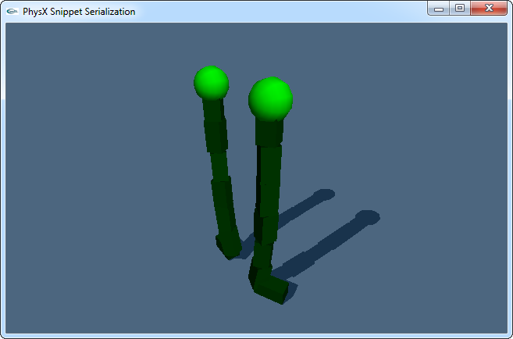Click the bottom foot box of left chain
The image size is (513, 339).
230,248
